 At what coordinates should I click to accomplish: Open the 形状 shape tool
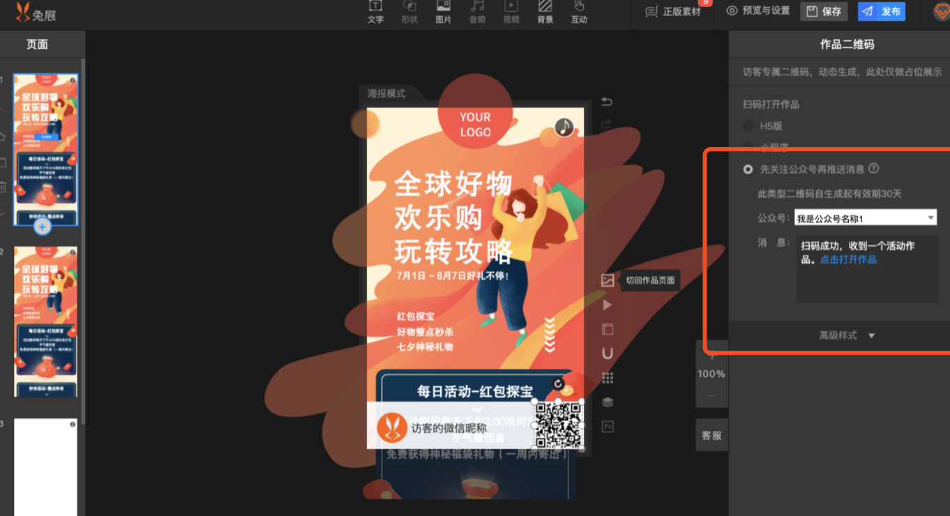409,12
